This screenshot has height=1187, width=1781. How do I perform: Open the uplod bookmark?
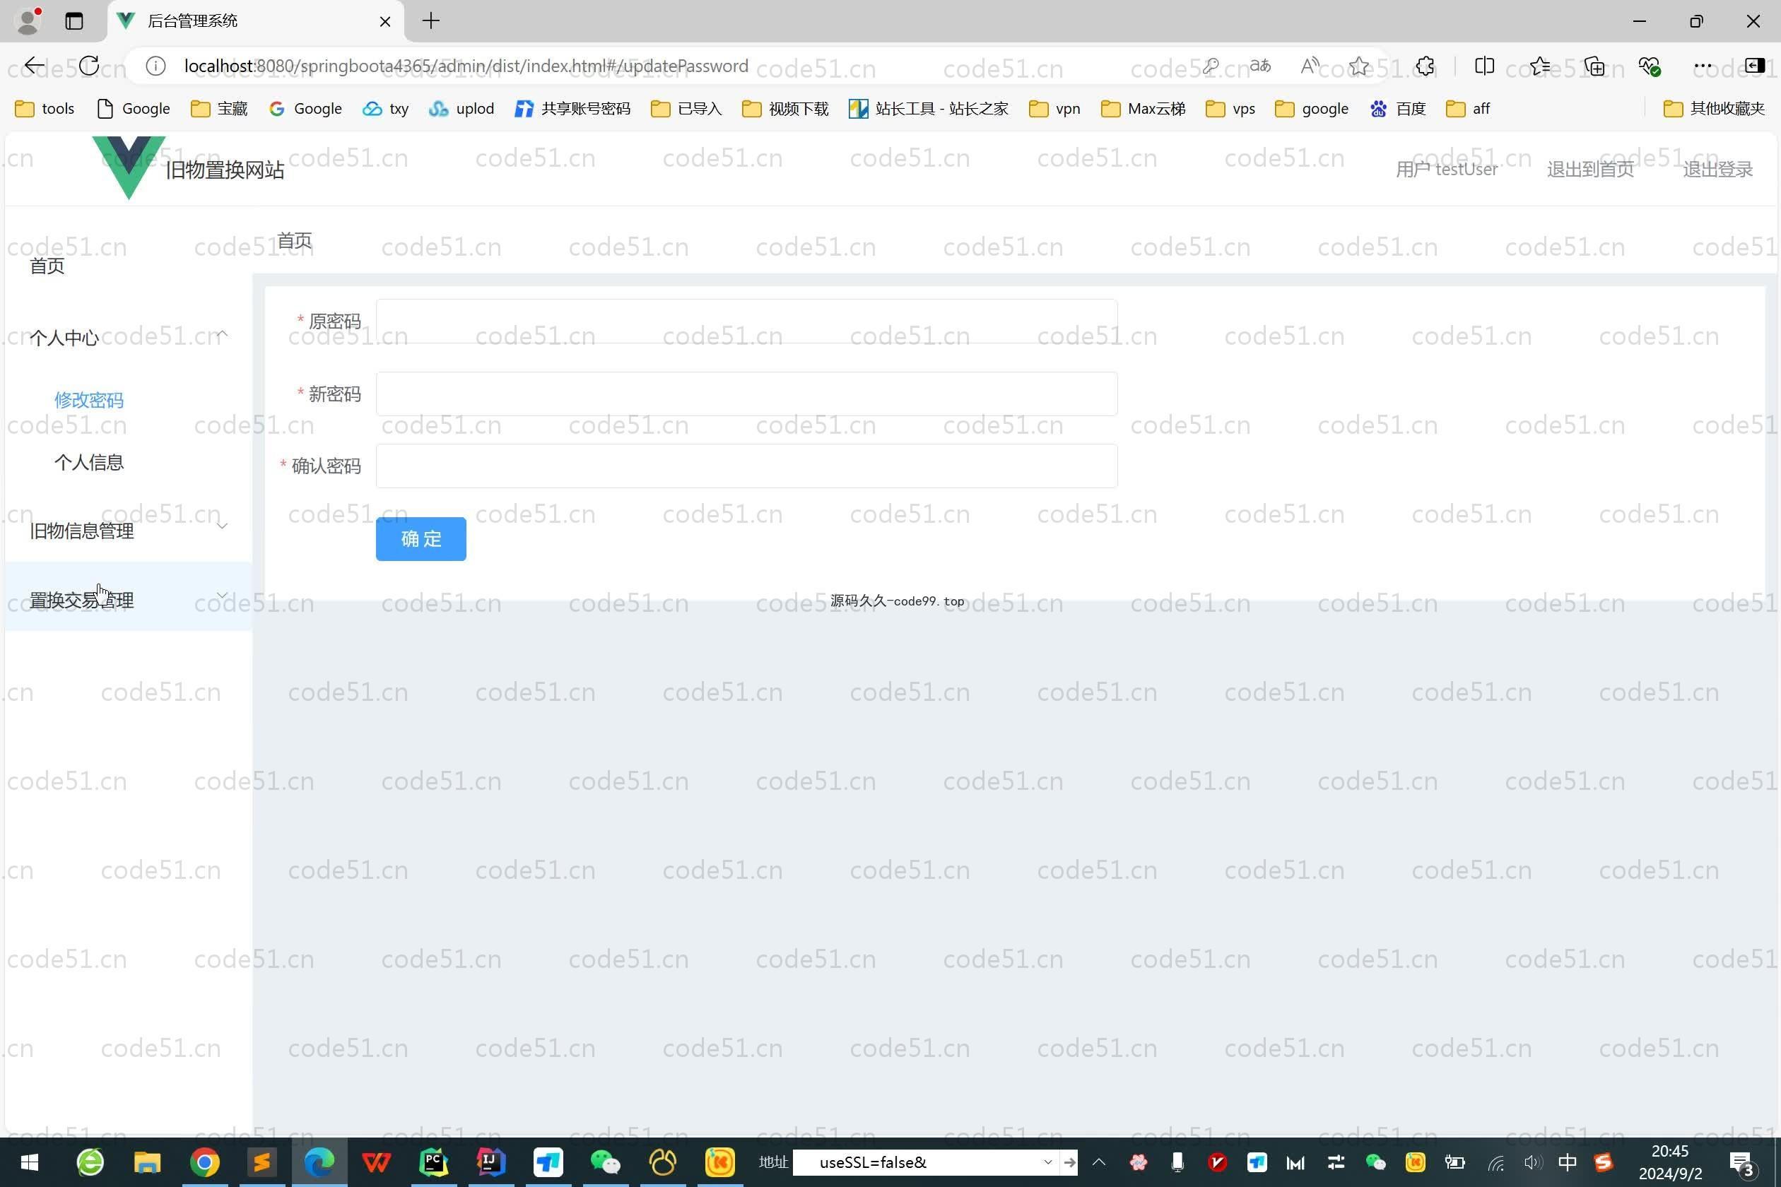(461, 109)
